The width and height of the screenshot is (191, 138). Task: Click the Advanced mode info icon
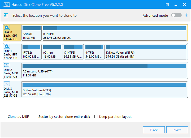tap(186, 15)
